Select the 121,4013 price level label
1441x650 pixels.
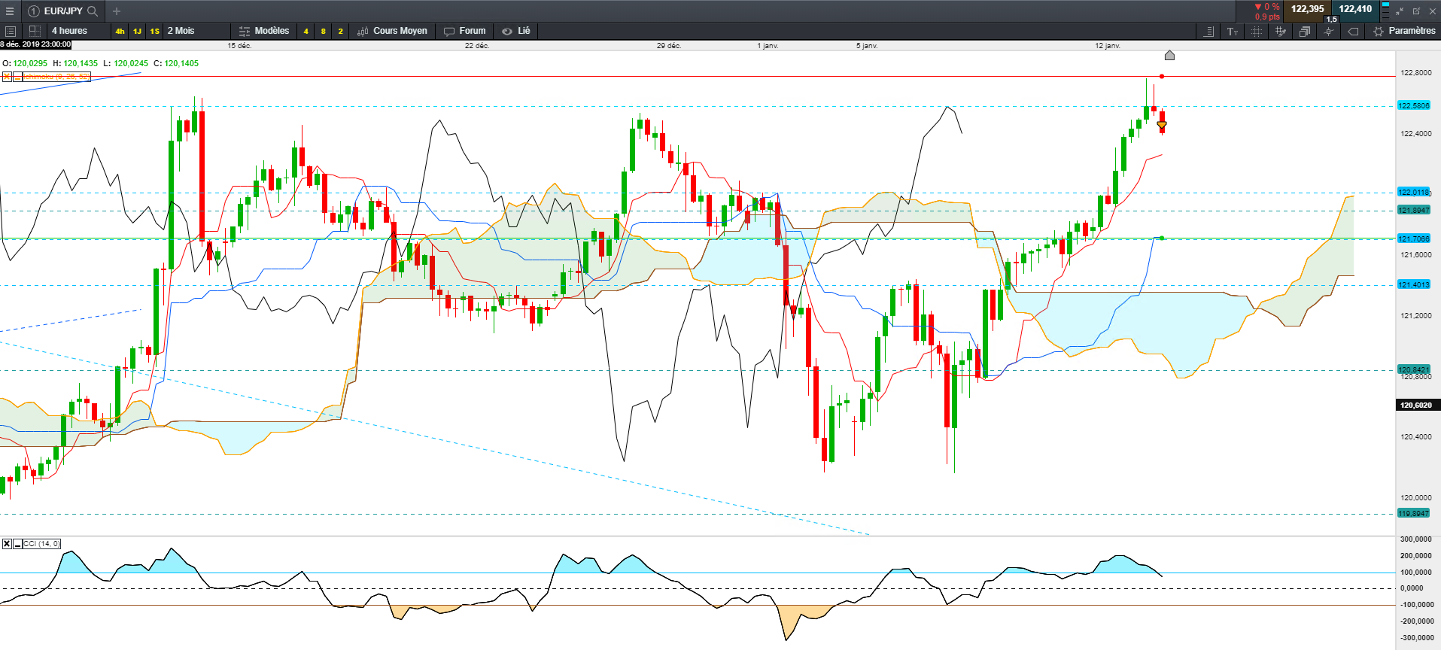[1413, 285]
